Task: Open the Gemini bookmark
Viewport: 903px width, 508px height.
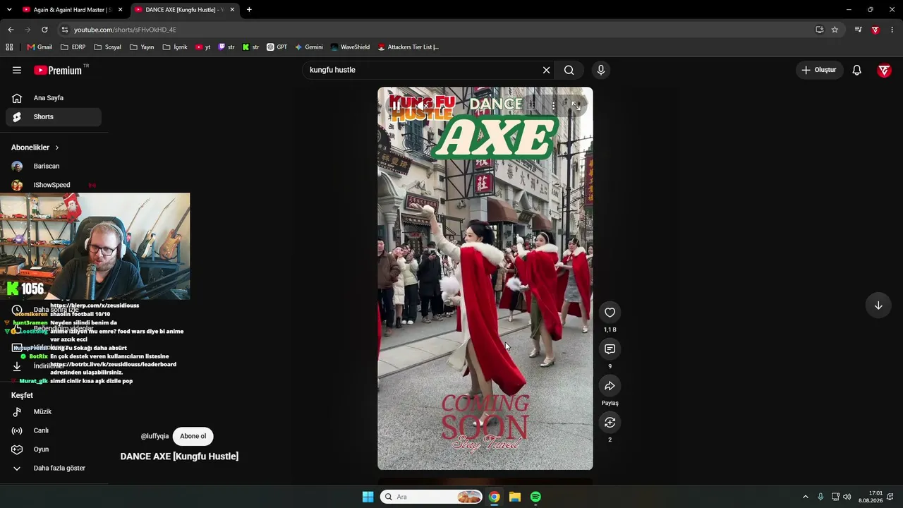Action: pyautogui.click(x=309, y=47)
